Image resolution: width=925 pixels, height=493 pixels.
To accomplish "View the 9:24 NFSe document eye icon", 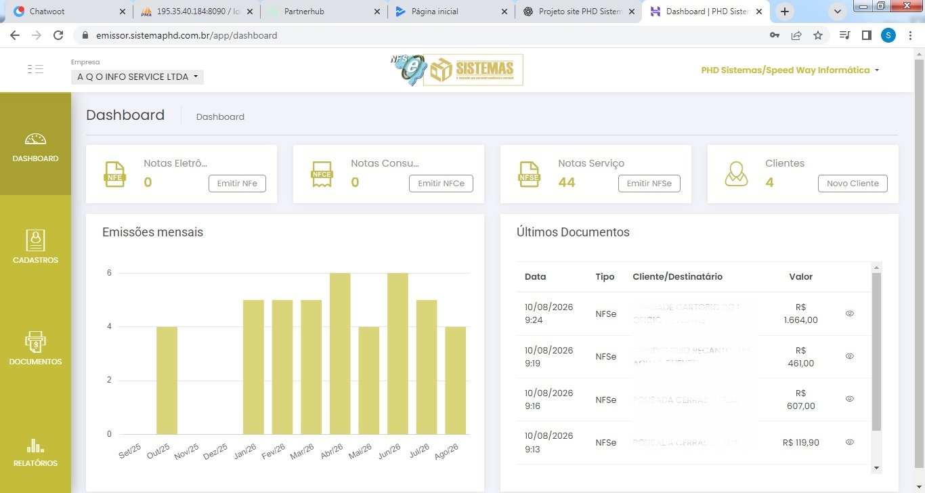I will (850, 314).
